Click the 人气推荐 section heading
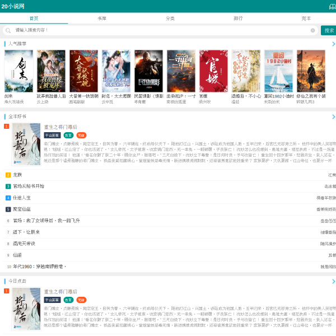This screenshot has width=336, height=336. [x=17, y=44]
